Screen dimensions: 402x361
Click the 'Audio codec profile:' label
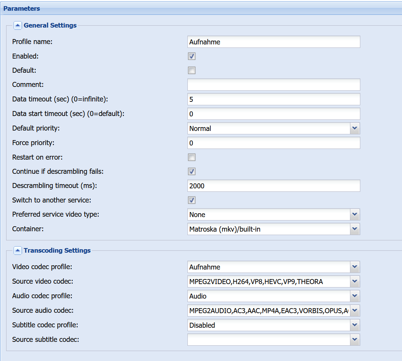(x=42, y=296)
